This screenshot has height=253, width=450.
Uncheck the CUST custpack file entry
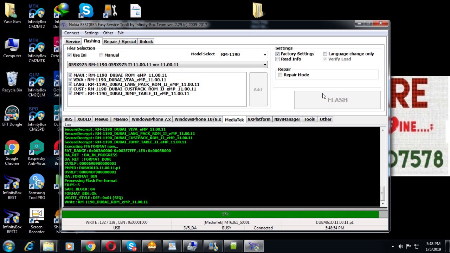(x=70, y=89)
